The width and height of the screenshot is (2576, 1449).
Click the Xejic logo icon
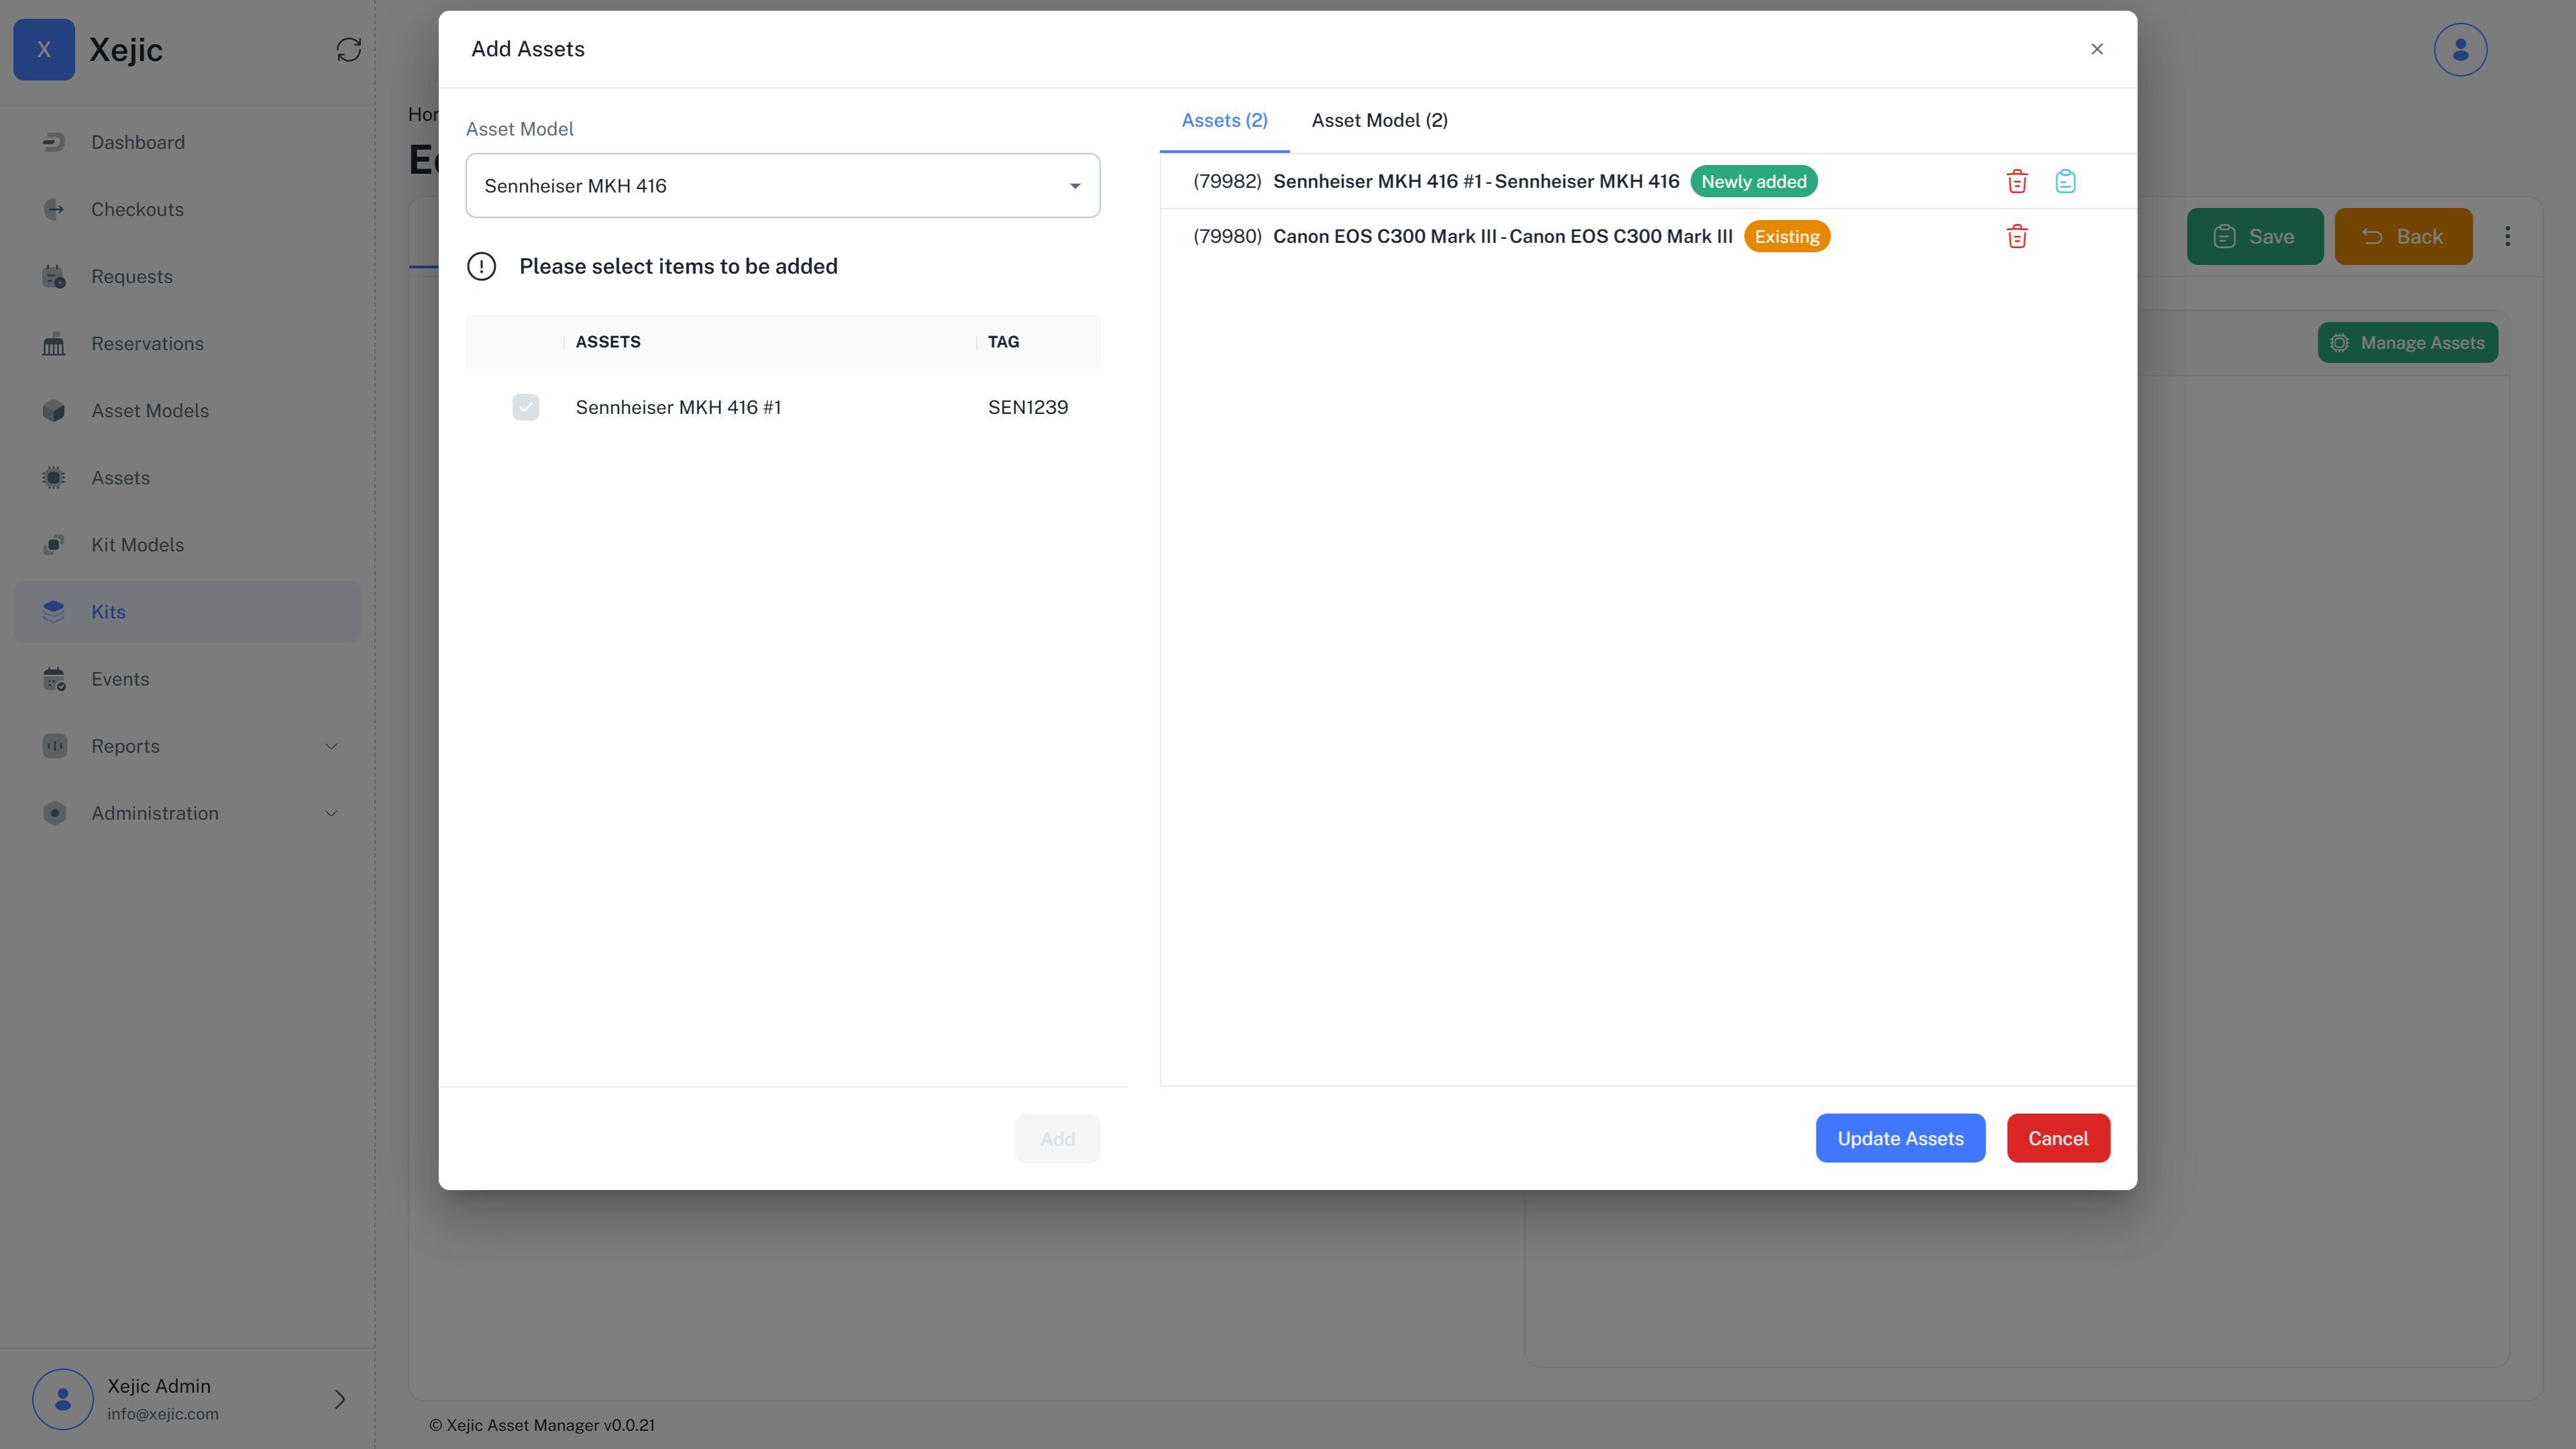(x=44, y=49)
